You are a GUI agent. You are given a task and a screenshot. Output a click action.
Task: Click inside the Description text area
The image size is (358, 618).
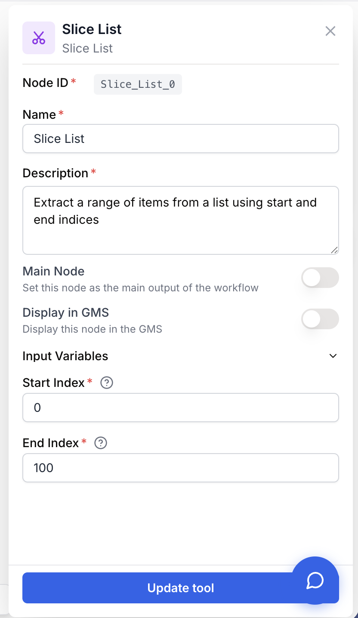coord(181,220)
